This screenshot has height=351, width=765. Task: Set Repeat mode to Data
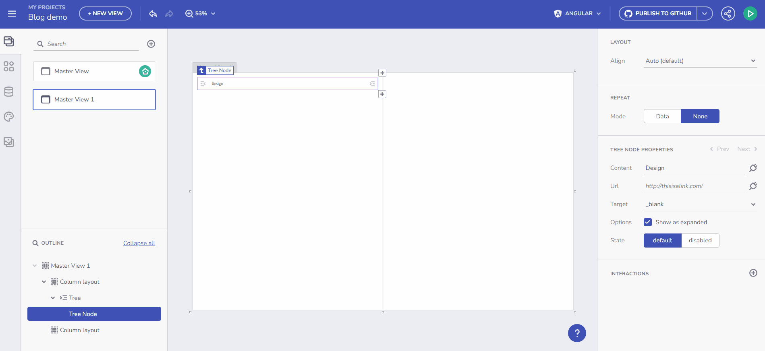(662, 116)
